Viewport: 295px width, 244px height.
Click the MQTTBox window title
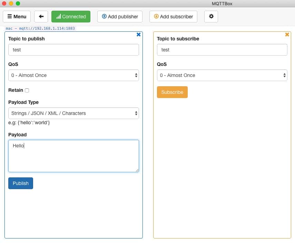(x=222, y=3)
